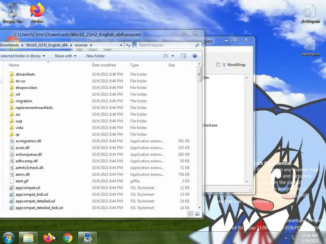Sort files by Type column header

click(x=134, y=65)
